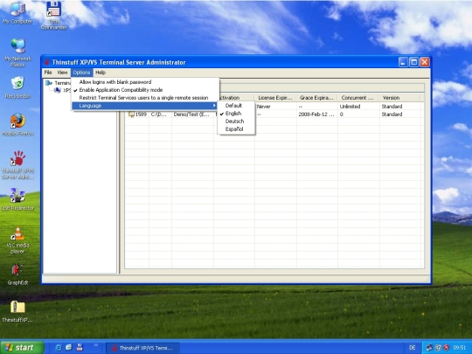Open GraphEdit desktop icon
This screenshot has height=354, width=472.
(17, 274)
